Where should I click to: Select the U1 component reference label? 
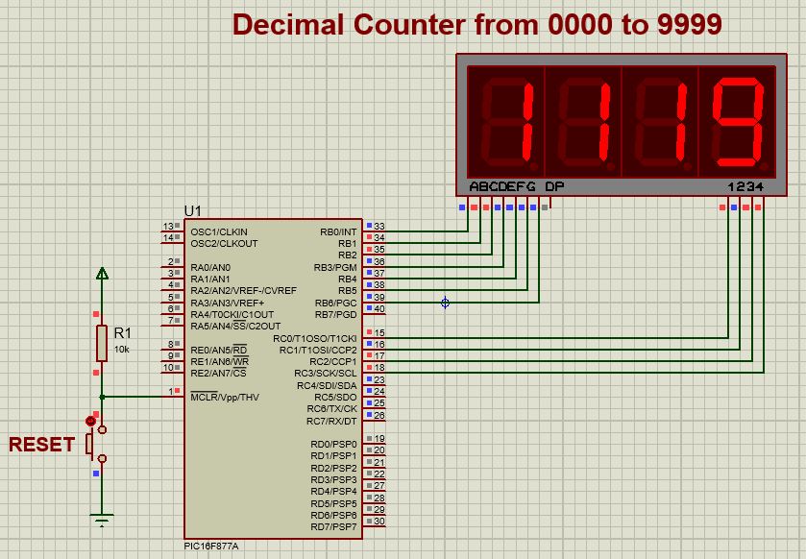point(190,211)
